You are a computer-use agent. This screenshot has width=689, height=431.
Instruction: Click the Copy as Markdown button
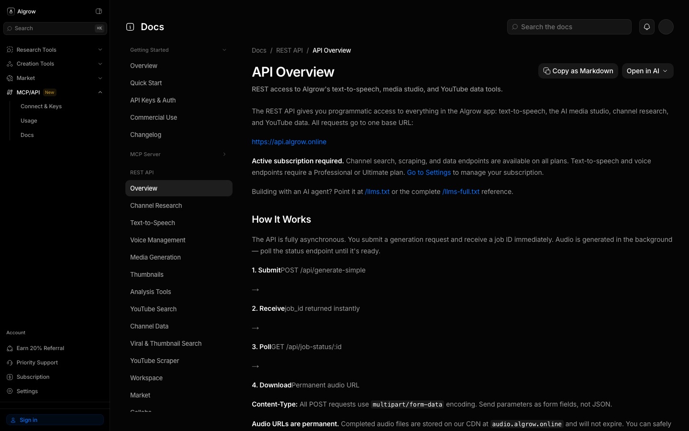pos(578,71)
